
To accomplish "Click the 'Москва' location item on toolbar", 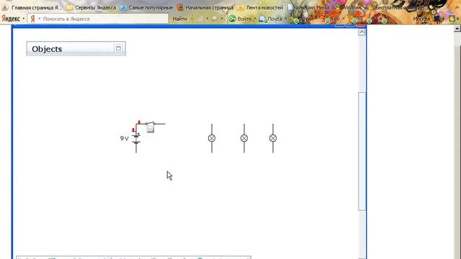I will (x=421, y=19).
